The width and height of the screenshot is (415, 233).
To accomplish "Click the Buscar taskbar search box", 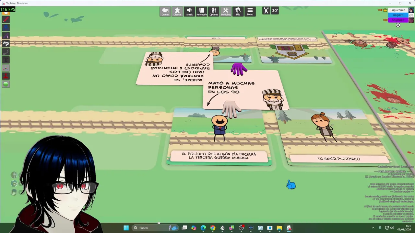I will pos(156,228).
